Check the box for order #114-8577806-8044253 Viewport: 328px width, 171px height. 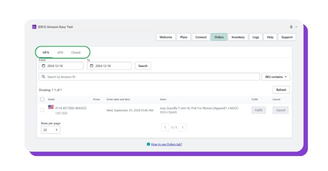[42, 110]
